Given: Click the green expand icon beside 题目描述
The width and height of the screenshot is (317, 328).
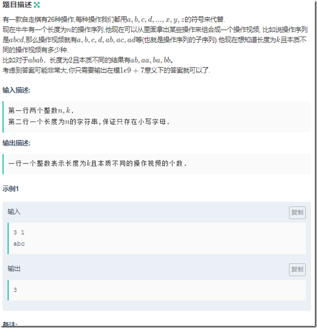Looking at the screenshot, I should (x=37, y=5).
